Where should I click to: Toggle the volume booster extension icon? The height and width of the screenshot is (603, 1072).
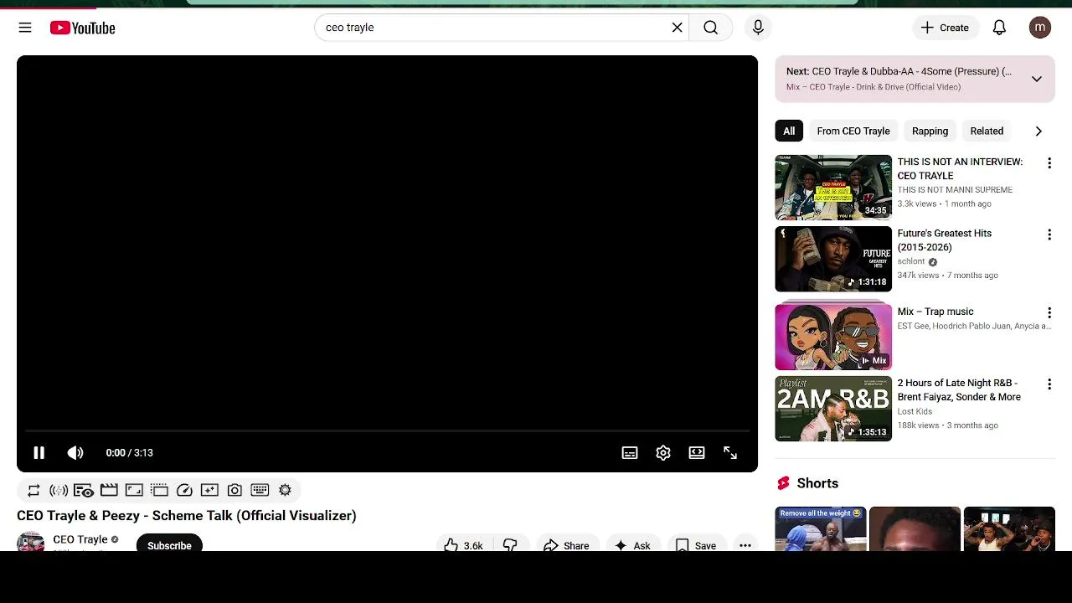(x=59, y=490)
